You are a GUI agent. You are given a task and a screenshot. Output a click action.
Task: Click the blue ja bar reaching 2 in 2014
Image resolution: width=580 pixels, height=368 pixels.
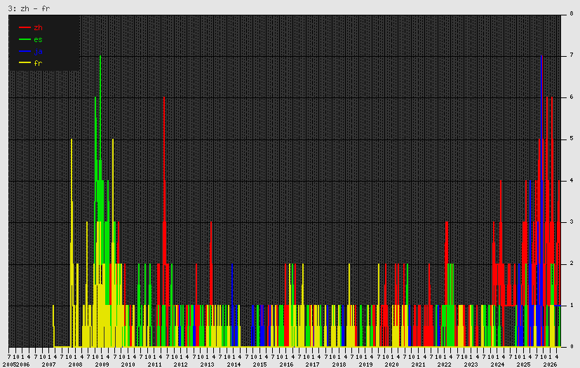pos(232,305)
